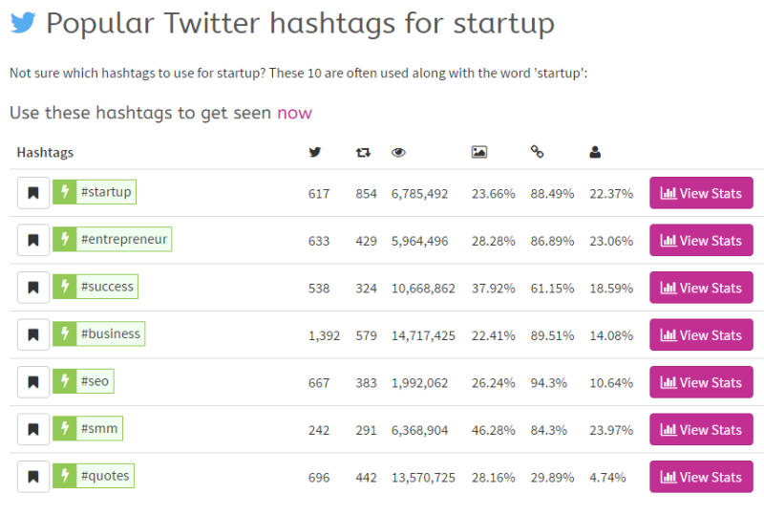The image size is (764, 515).
Task: Click the Hashtags column header
Action: click(x=45, y=153)
